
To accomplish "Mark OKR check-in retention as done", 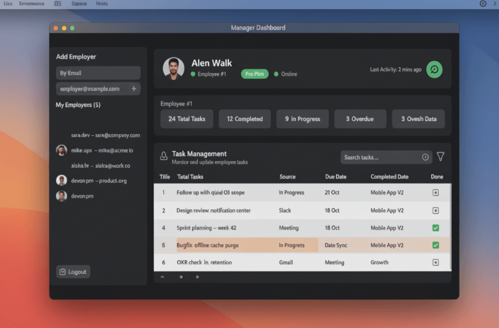I will pyautogui.click(x=436, y=262).
